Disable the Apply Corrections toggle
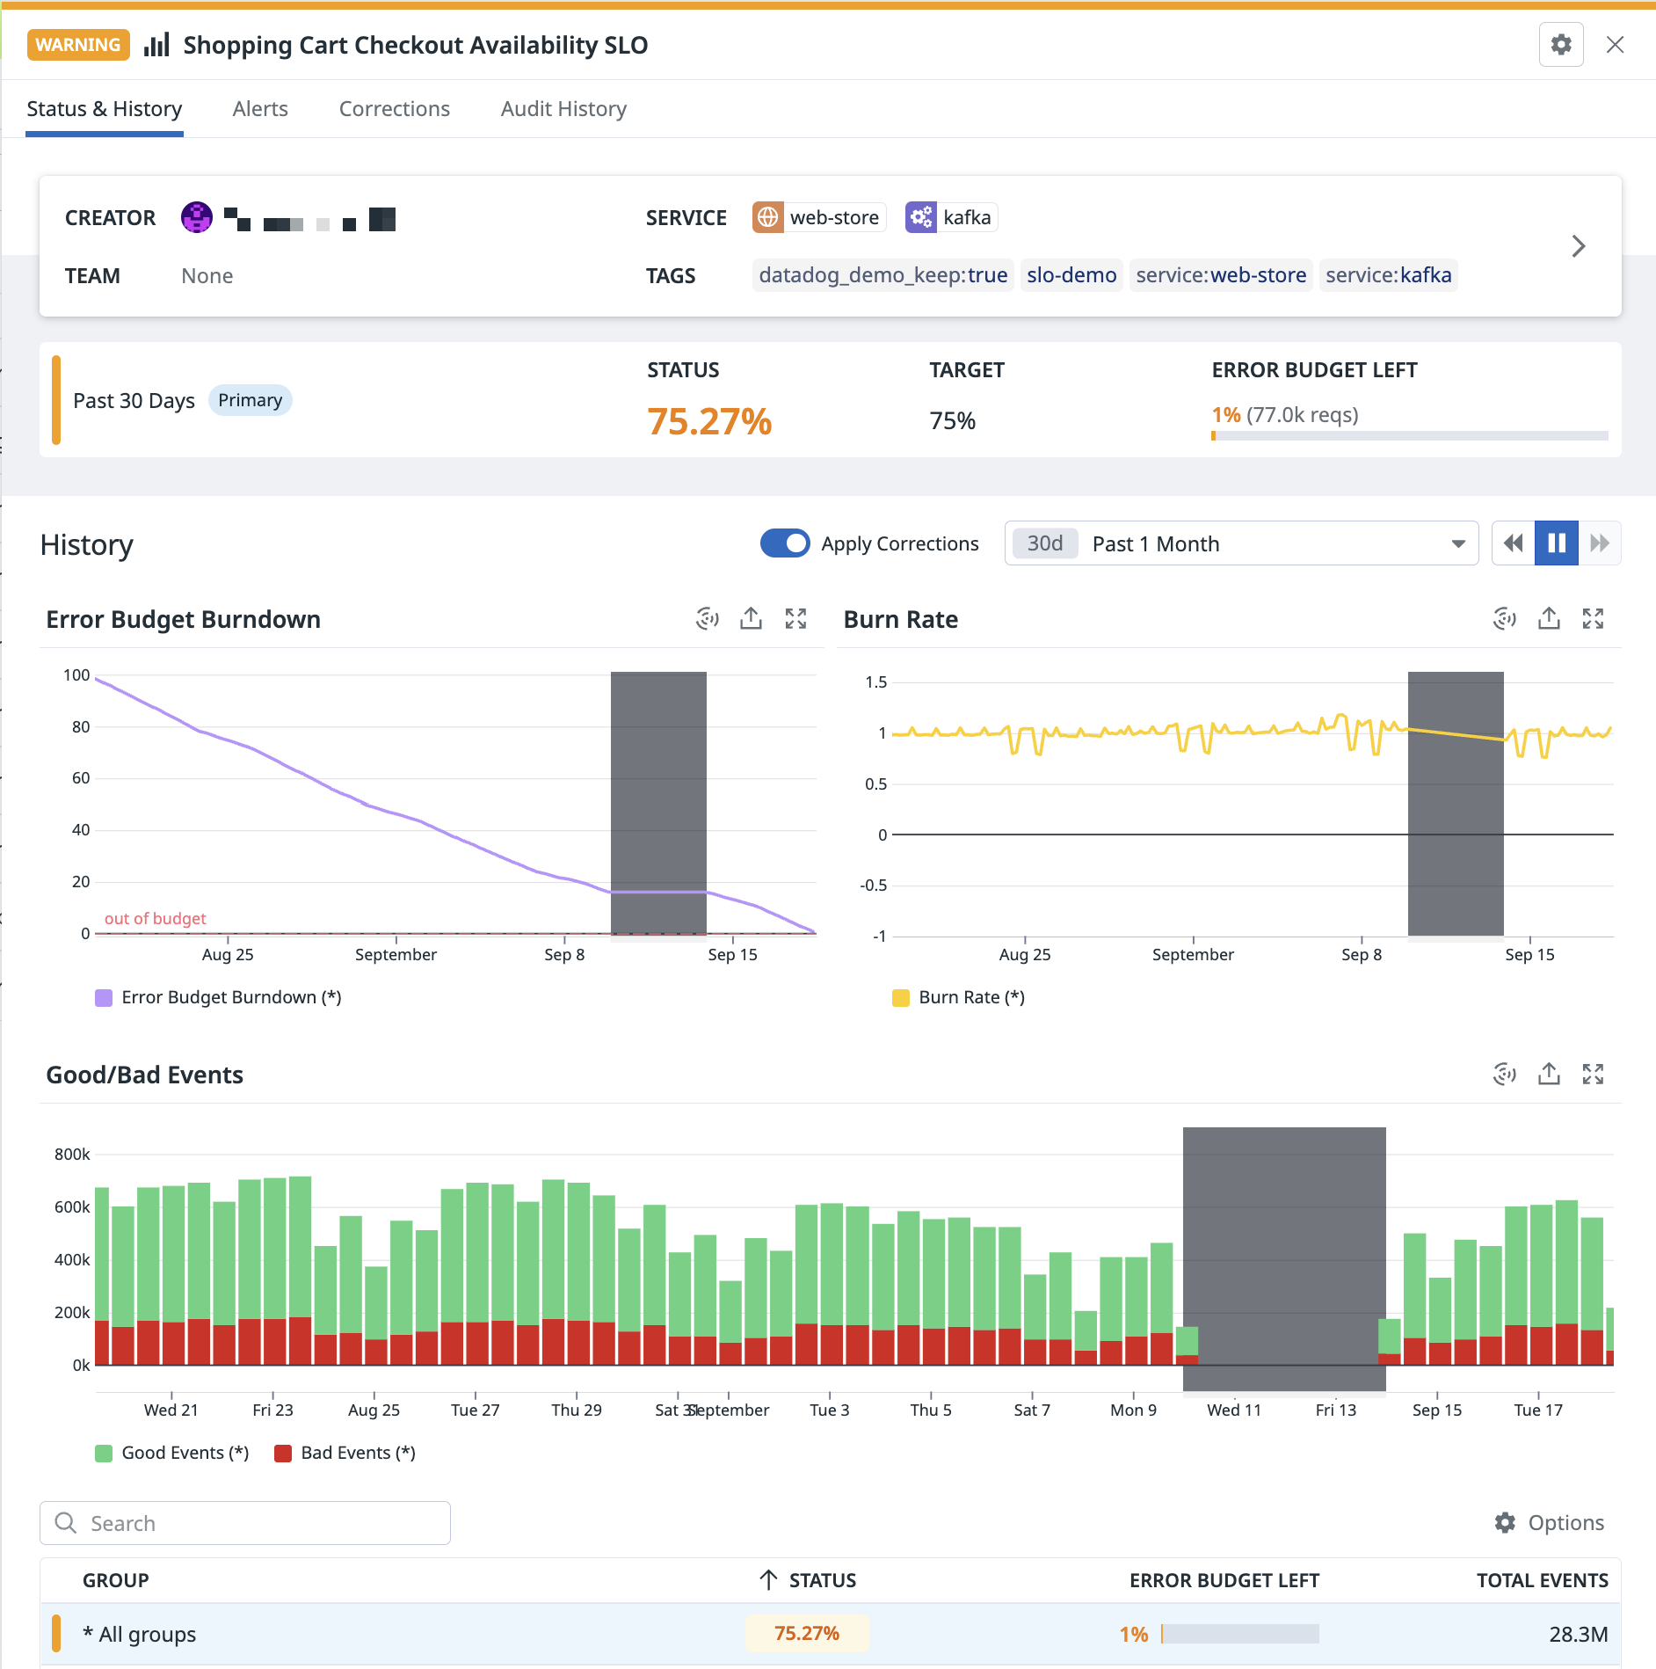 point(785,543)
